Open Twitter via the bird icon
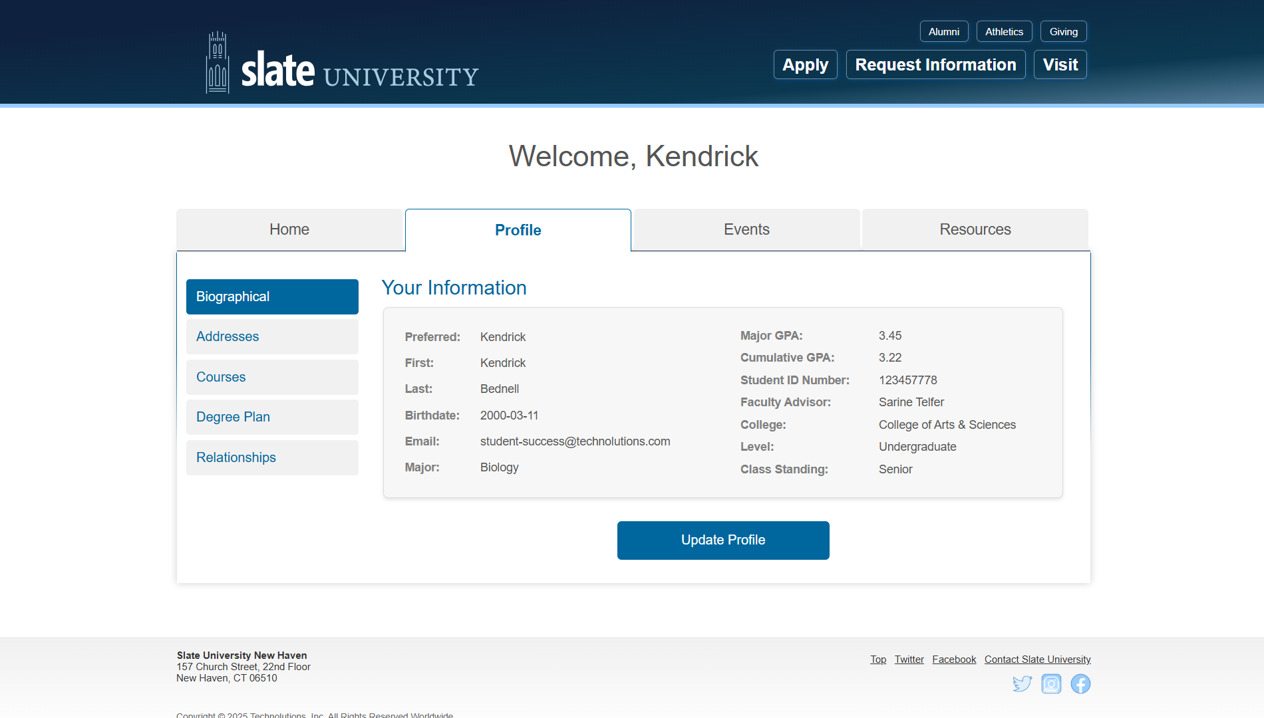The height and width of the screenshot is (718, 1264). pos(1023,683)
